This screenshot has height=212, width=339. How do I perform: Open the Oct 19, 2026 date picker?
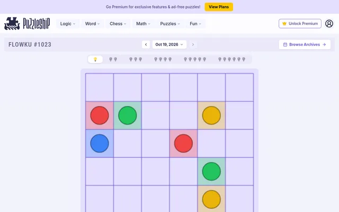pos(169,45)
